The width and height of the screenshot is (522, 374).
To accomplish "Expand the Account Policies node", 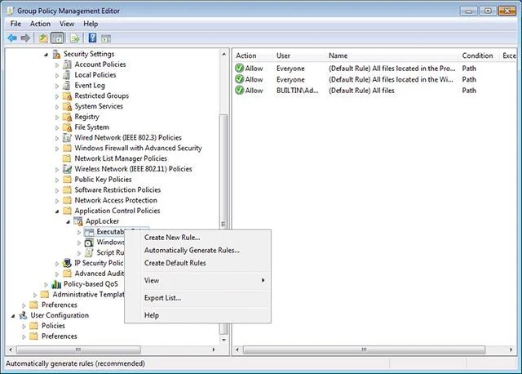I will [57, 65].
